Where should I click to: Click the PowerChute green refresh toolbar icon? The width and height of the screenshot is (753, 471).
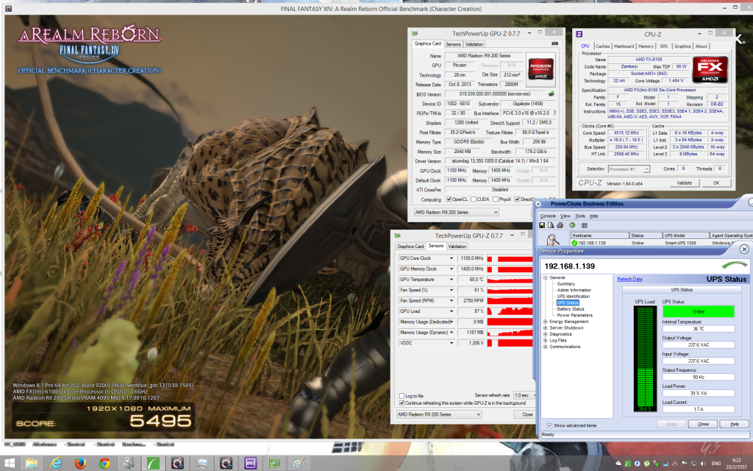coord(572,225)
